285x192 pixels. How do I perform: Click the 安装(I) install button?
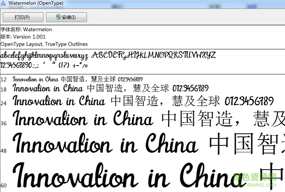pyautogui.click(x=67, y=17)
